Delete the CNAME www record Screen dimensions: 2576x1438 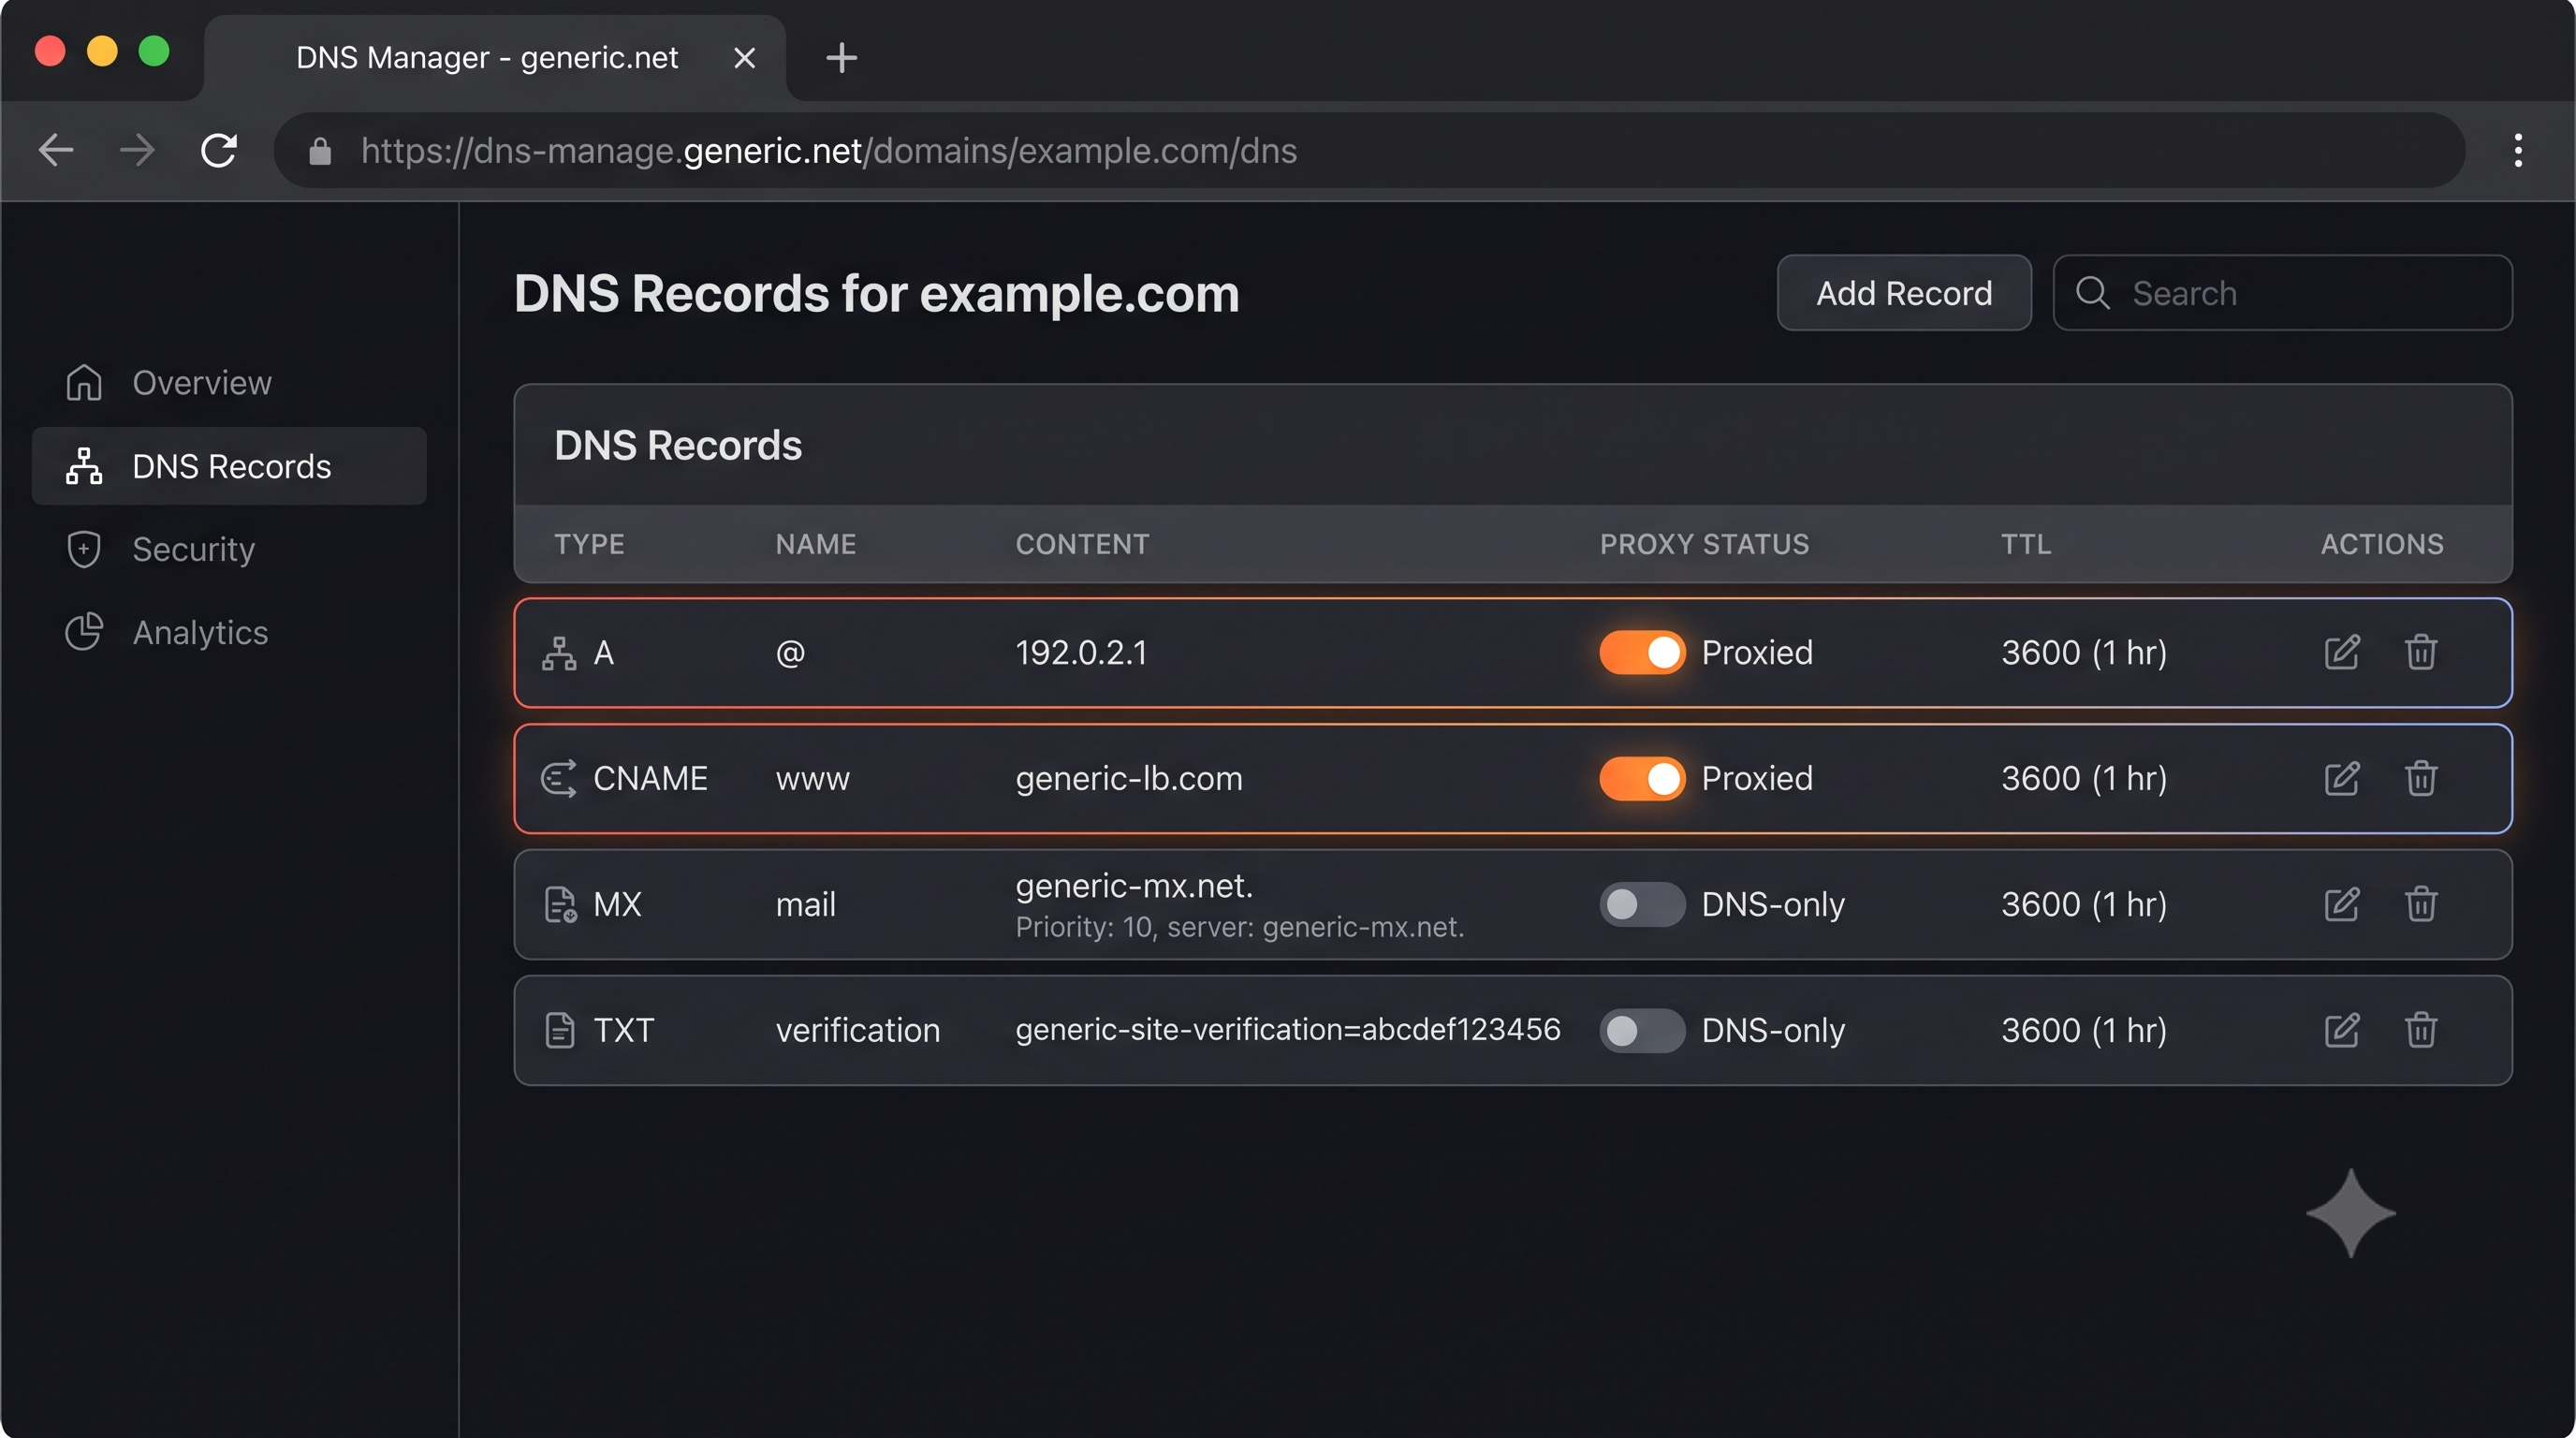[2420, 778]
